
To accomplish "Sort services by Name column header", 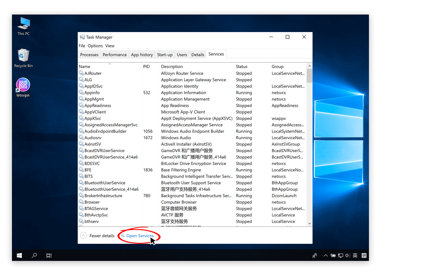I will pos(85,67).
